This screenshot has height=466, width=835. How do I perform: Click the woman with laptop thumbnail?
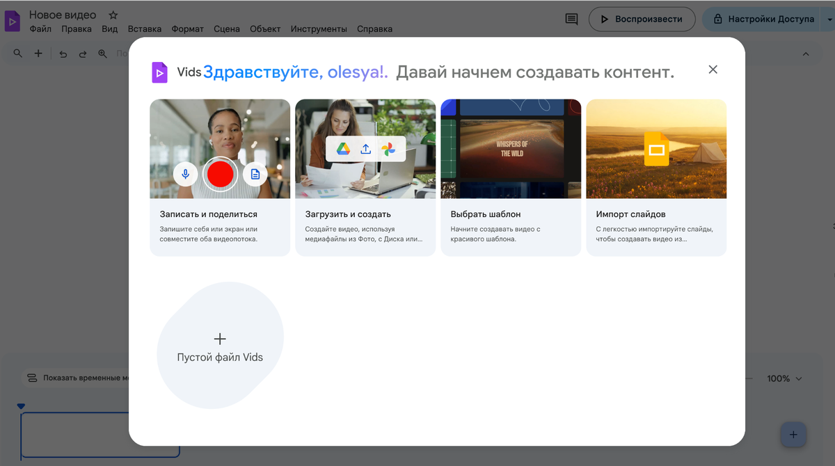point(365,149)
